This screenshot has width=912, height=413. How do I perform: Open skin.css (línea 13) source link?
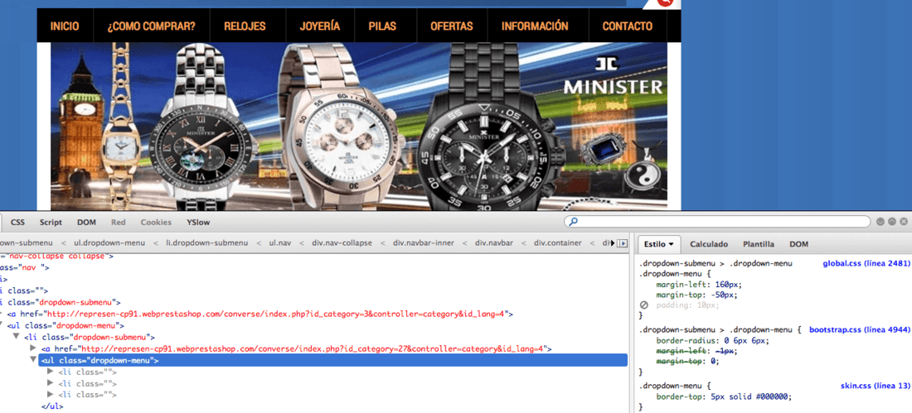click(x=875, y=386)
